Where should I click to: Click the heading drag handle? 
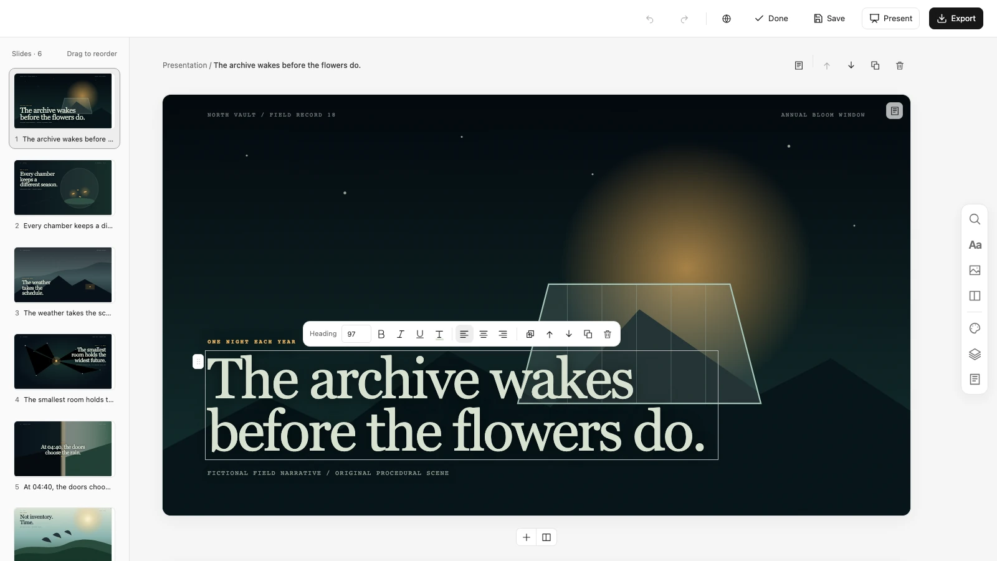tap(198, 362)
